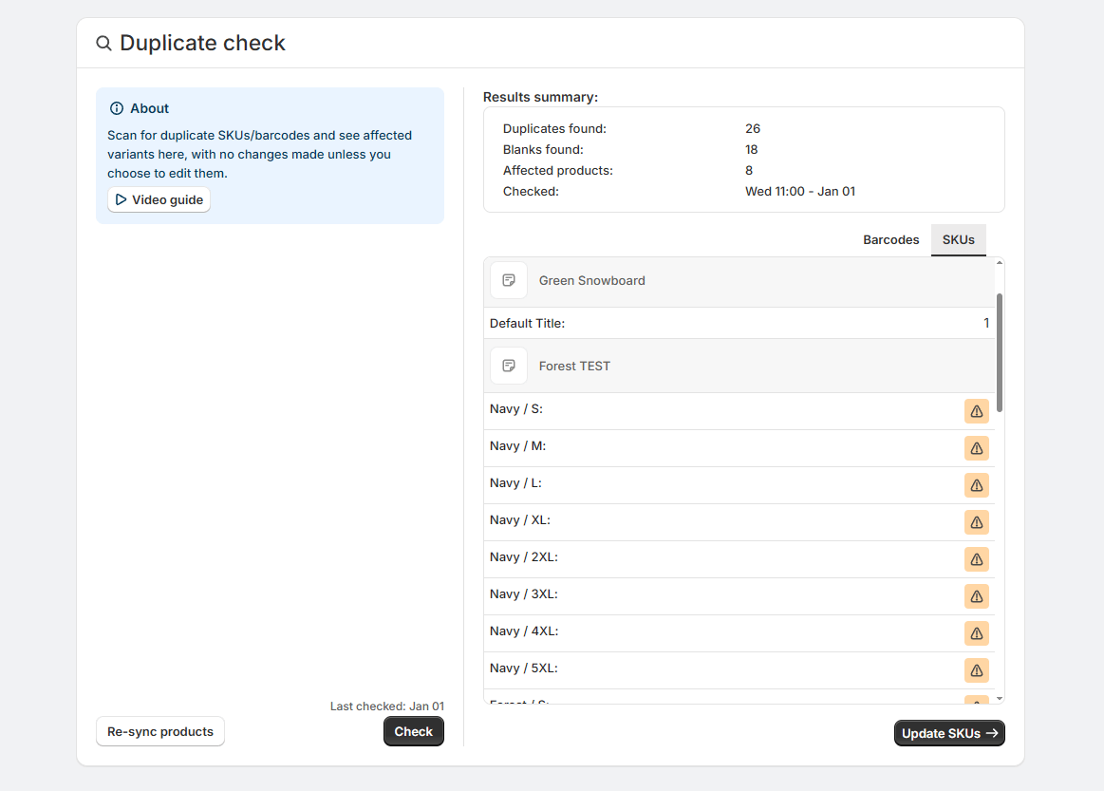This screenshot has width=1104, height=791.
Task: Select the SKUs tab
Action: pyautogui.click(x=958, y=240)
